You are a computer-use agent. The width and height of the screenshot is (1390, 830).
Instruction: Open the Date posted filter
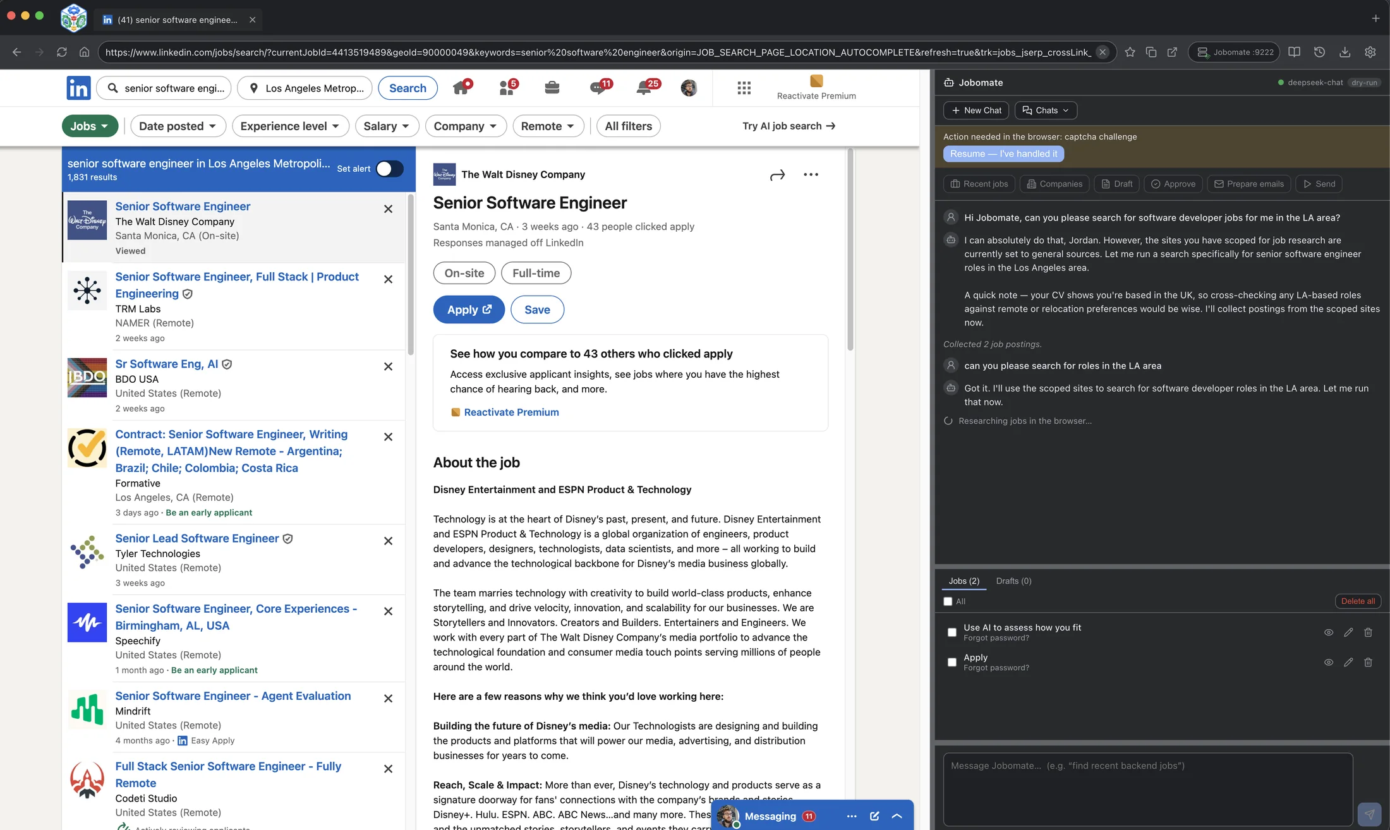[x=178, y=126]
